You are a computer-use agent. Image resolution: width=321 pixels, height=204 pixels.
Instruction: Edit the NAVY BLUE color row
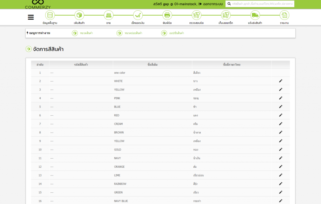coord(281,201)
